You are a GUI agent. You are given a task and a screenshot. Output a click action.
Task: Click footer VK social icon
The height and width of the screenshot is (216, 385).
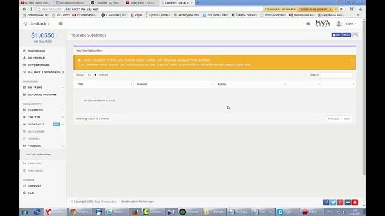click(348, 202)
